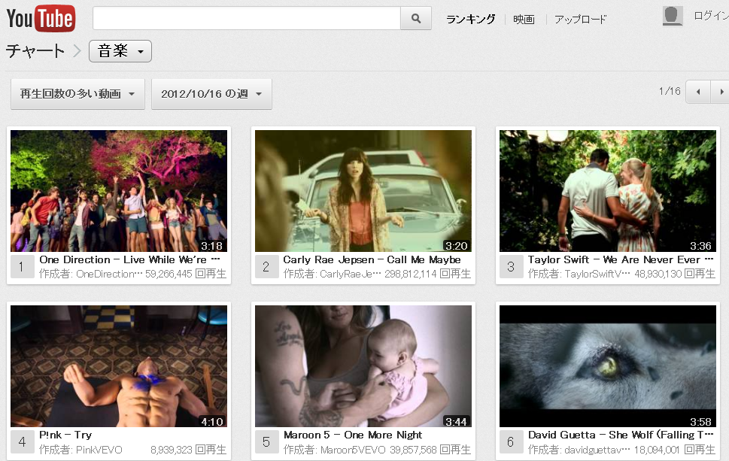The height and width of the screenshot is (461, 729).
Task: Click rank number 1 badge
Action: click(x=22, y=267)
